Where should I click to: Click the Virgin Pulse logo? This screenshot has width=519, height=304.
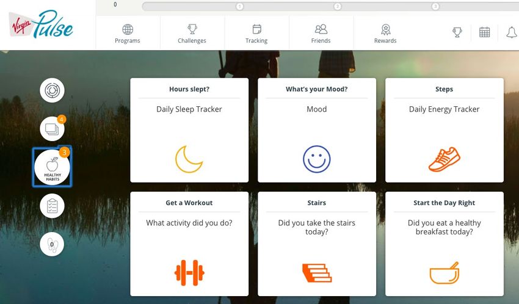(41, 25)
